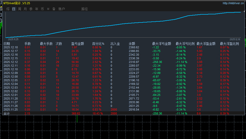246x139 pixels.
Task: Click the -11.14 % value in 2025.12.12 row
Action: 181,62
